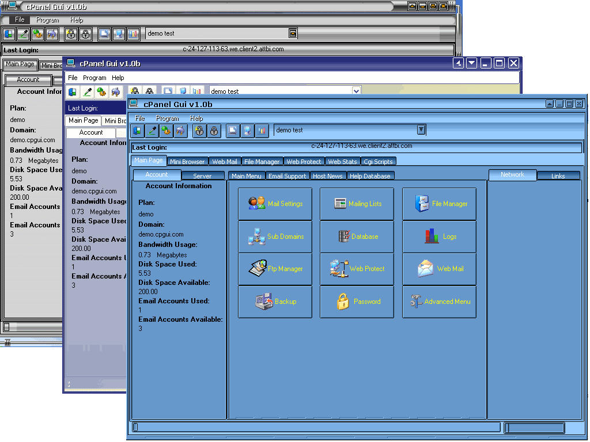This screenshot has width=590, height=442.
Task: Open the Program menu in front window
Action: click(x=167, y=119)
